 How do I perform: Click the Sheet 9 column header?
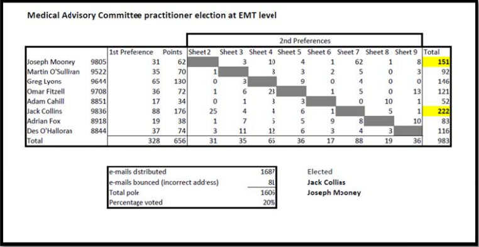click(406, 52)
